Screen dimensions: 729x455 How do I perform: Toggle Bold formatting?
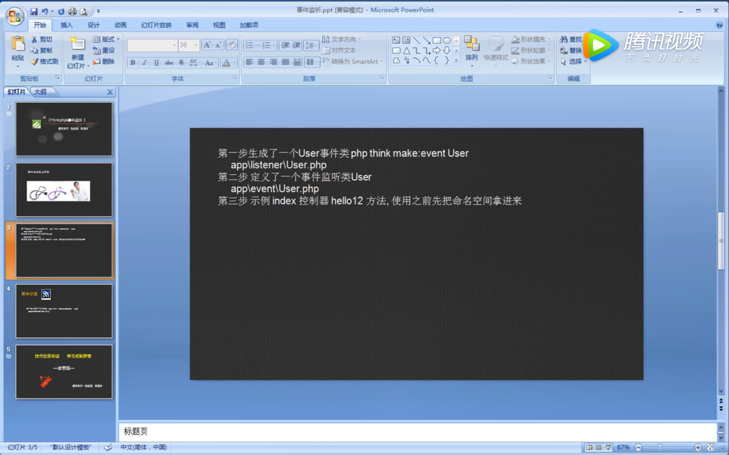[133, 62]
